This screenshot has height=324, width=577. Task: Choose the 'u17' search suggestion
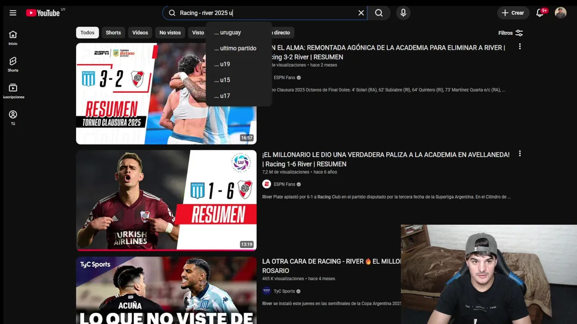tap(238, 95)
